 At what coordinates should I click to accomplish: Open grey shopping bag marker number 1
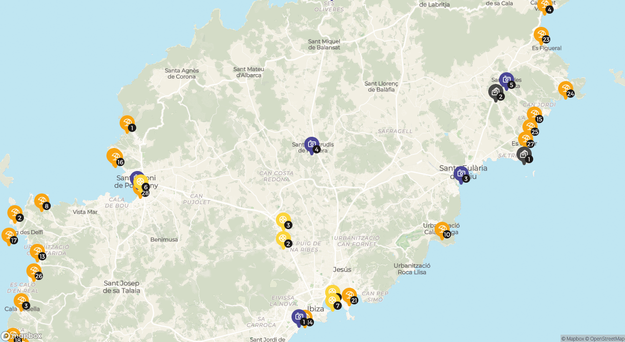[524, 154]
